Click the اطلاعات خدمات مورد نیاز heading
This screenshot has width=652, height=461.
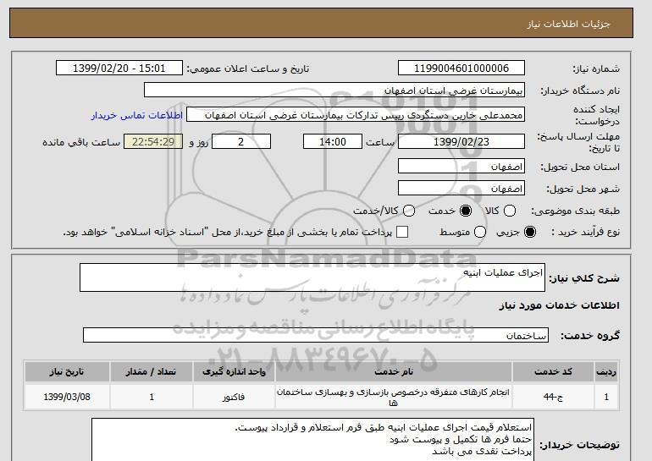coord(559,305)
